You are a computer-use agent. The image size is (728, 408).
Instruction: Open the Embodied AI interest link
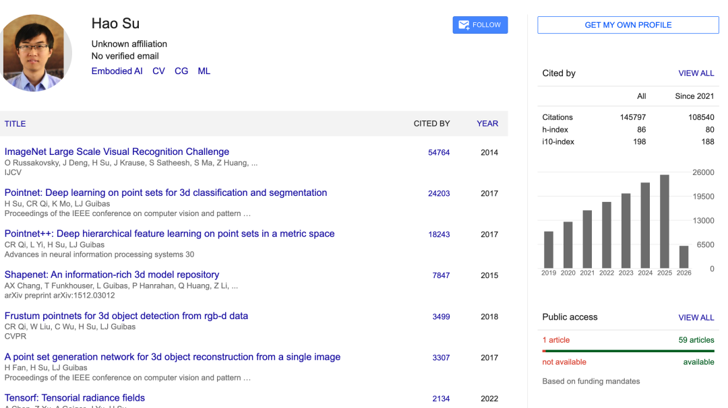(x=117, y=71)
